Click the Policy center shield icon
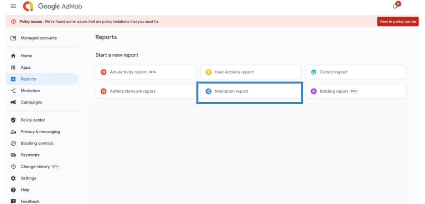 click(x=13, y=120)
